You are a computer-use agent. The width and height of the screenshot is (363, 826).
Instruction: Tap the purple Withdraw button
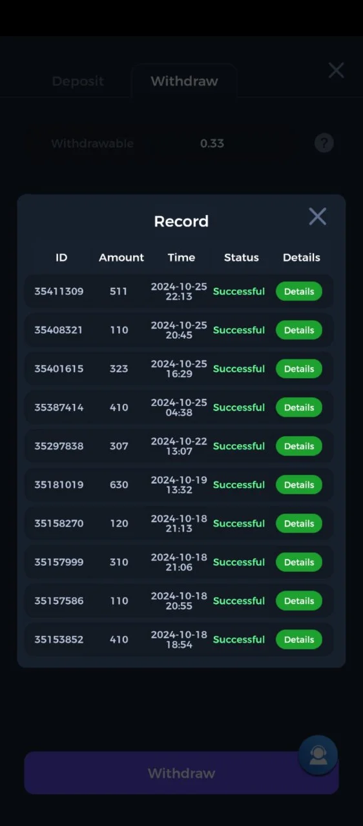[181, 773]
